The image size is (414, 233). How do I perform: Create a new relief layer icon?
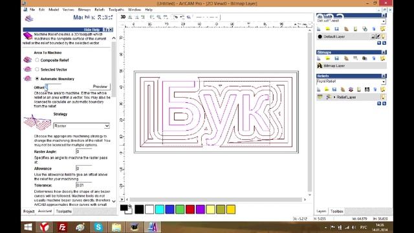coord(319,89)
